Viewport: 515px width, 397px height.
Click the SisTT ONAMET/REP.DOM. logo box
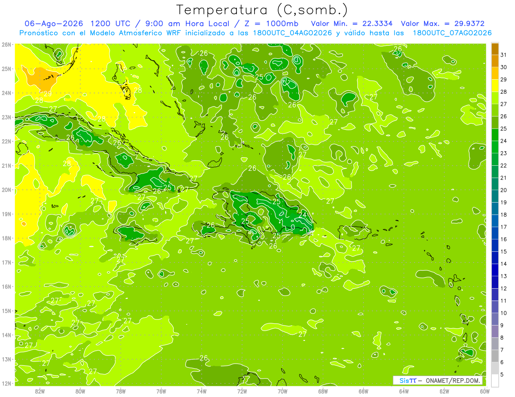click(x=438, y=380)
